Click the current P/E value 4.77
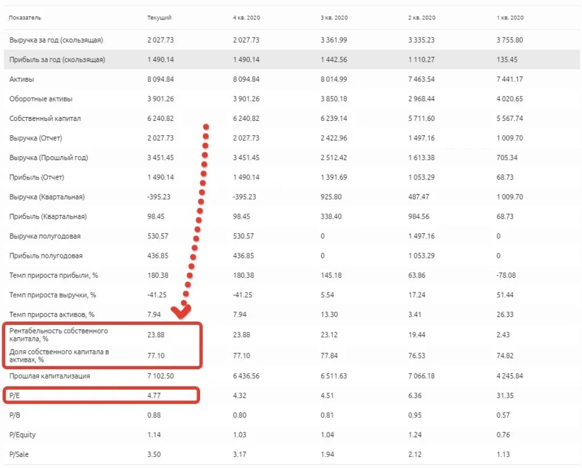This screenshot has width=582, height=468. point(153,395)
